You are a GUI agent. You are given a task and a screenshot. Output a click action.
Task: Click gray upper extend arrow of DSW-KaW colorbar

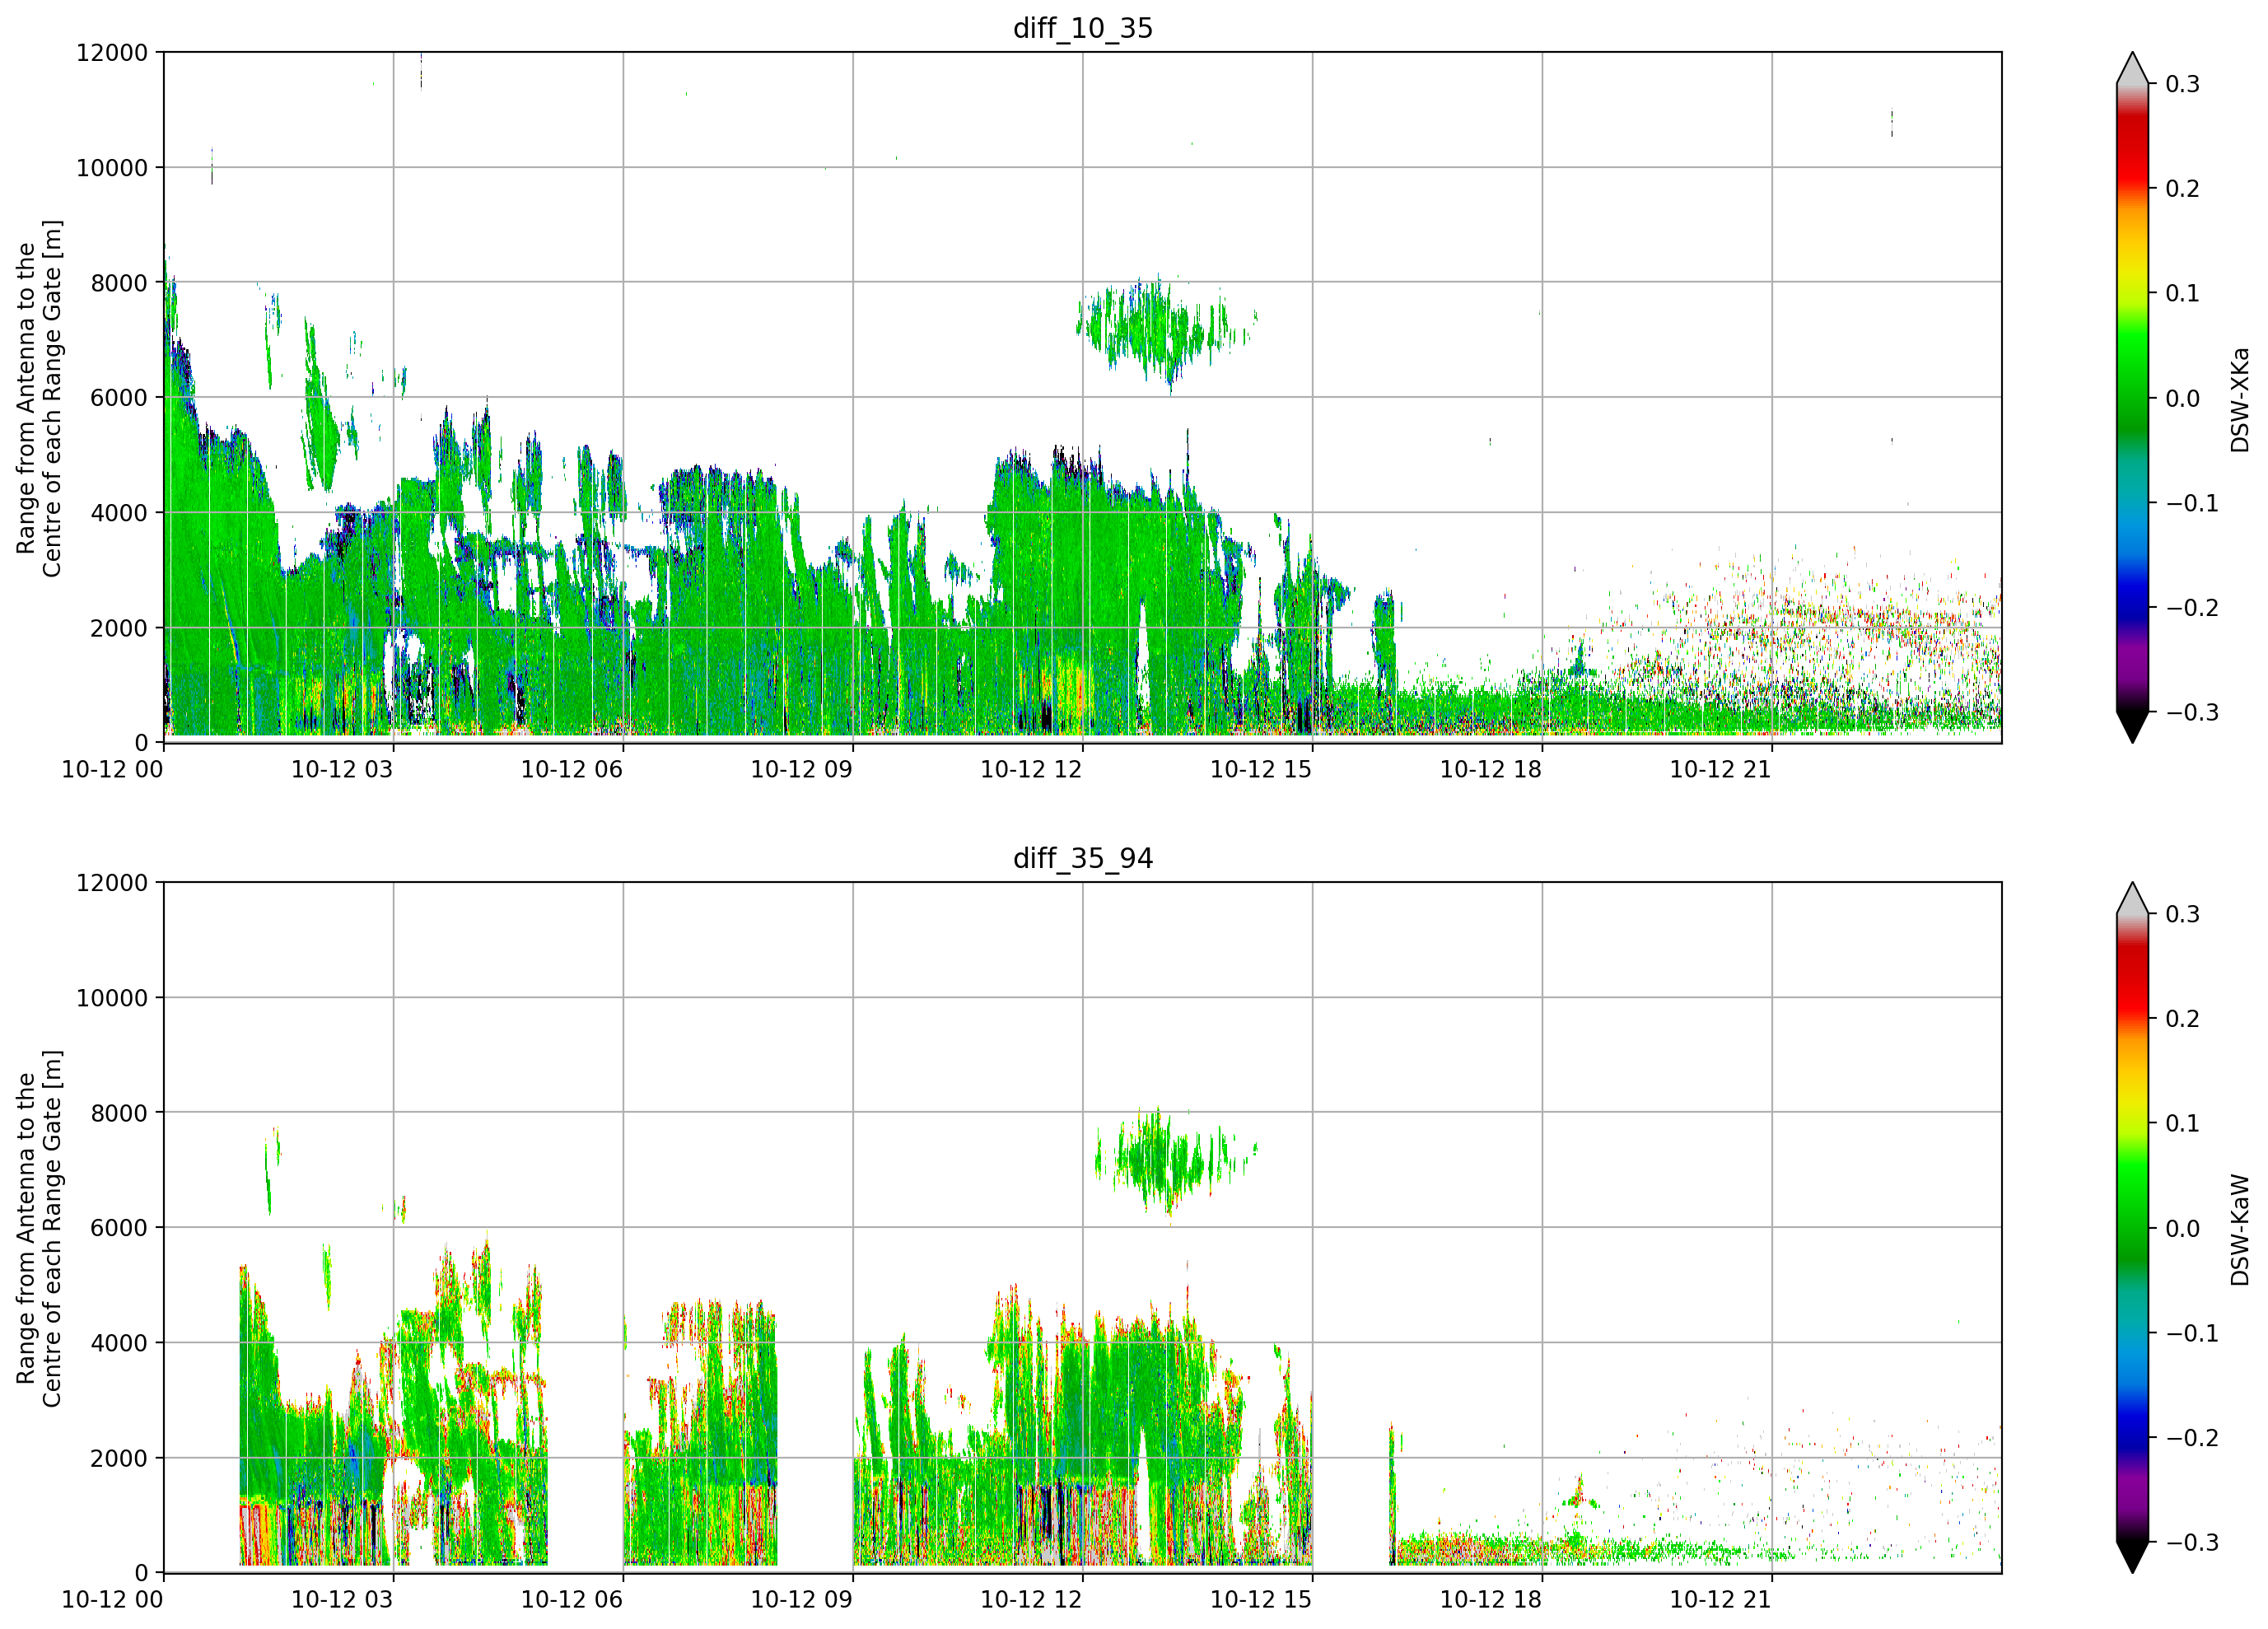(x=2133, y=901)
